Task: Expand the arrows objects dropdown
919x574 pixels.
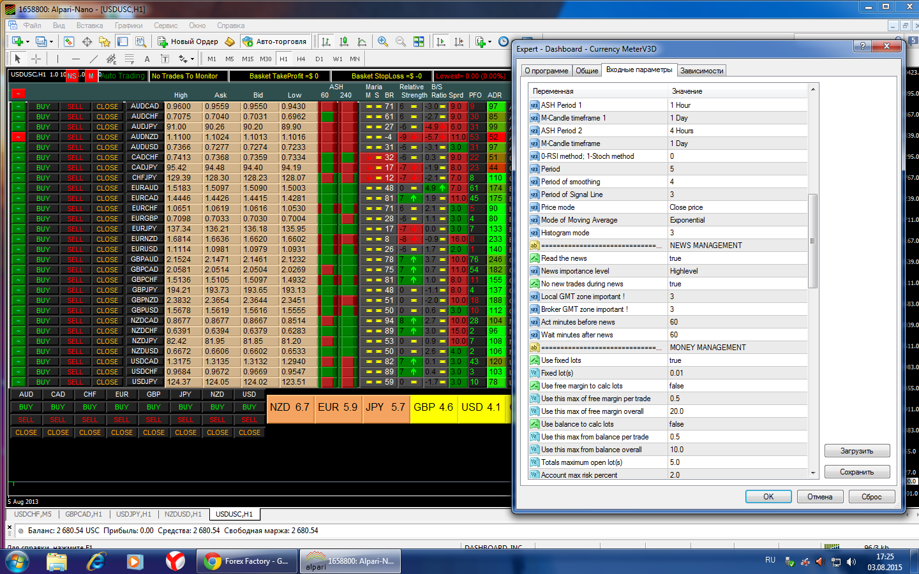Action: coord(192,59)
